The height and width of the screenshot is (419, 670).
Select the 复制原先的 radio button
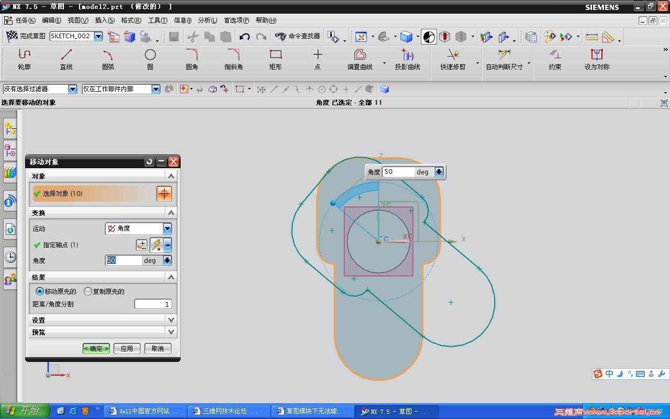88,291
